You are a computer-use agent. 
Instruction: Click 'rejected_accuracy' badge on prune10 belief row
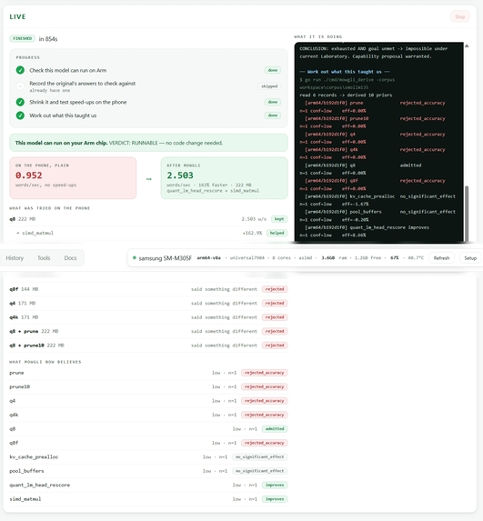click(x=265, y=386)
